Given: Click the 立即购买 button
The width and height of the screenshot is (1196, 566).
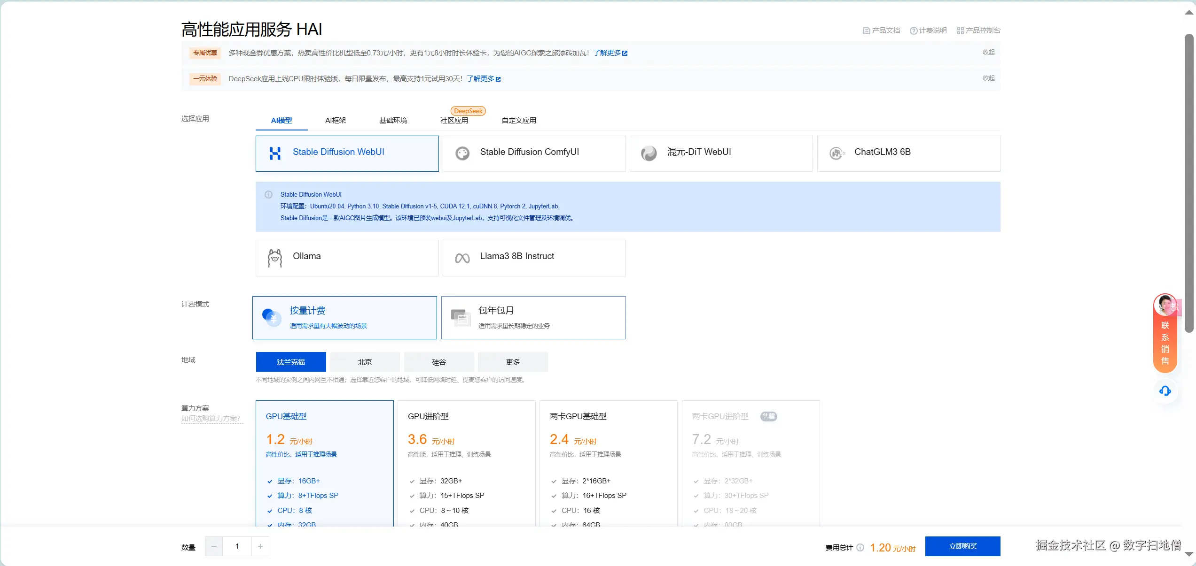Looking at the screenshot, I should point(963,546).
